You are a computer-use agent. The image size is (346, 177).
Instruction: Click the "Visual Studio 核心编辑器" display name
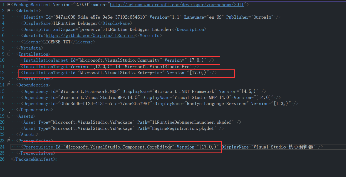pyautogui.click(x=283, y=147)
